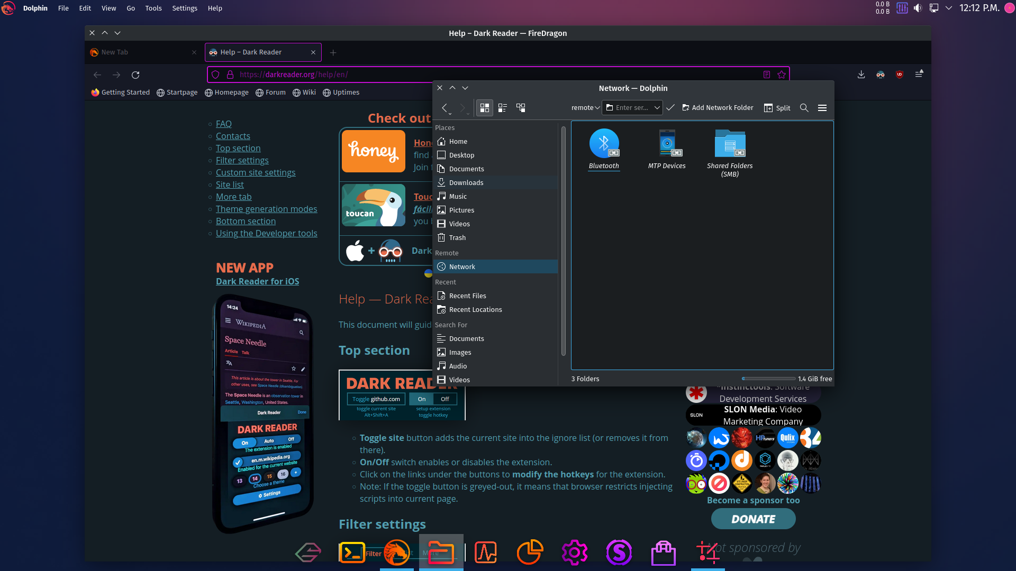The image size is (1016, 571).
Task: Click Add Network Folder button
Action: tap(718, 108)
